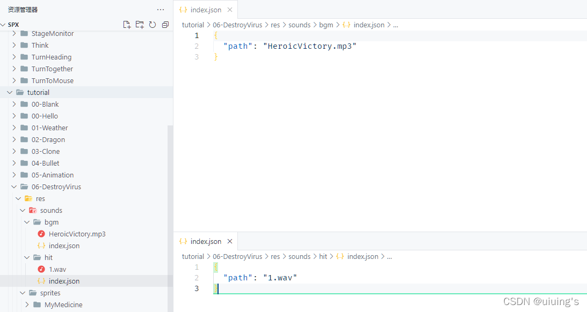Click line number 3 in the lower editor
Viewport: 587px width, 312px height.
coord(197,288)
